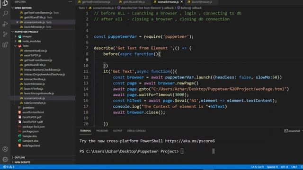Click the describe callback breadcrumb item

pyautogui.click(x=147, y=8)
